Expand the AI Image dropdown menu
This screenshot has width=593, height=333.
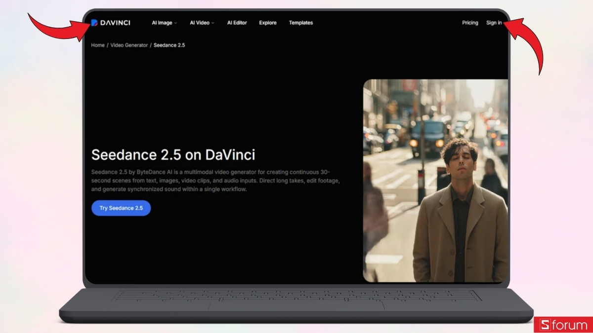point(164,23)
